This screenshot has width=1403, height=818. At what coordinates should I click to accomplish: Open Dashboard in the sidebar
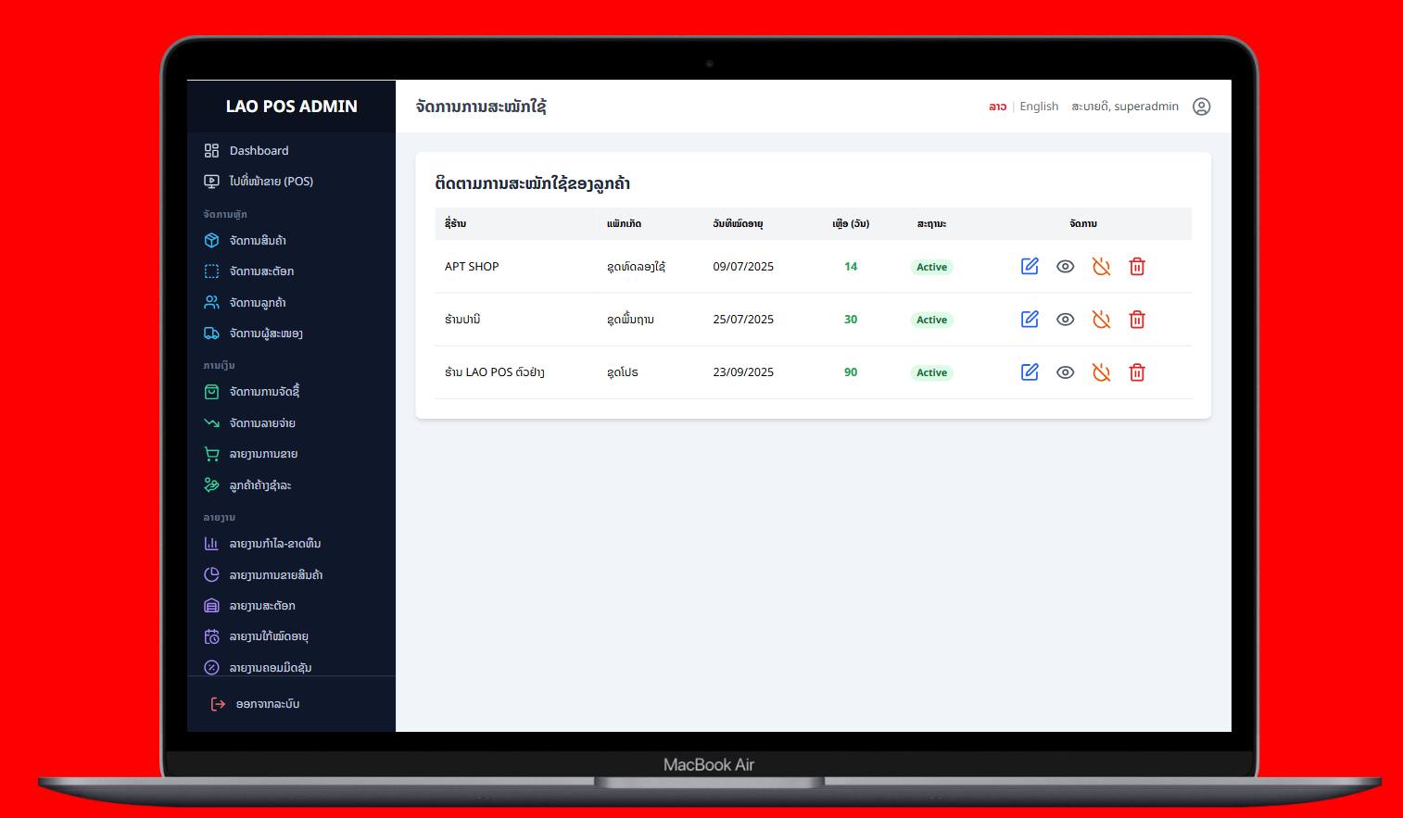tap(259, 151)
